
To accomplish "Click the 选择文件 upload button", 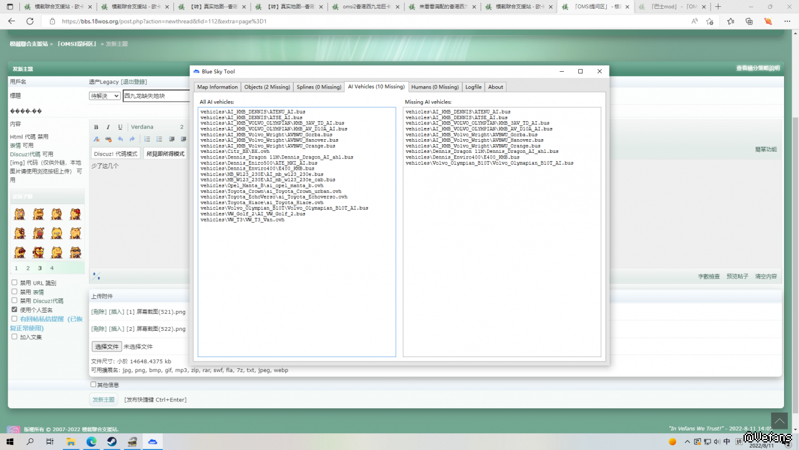I will point(106,346).
